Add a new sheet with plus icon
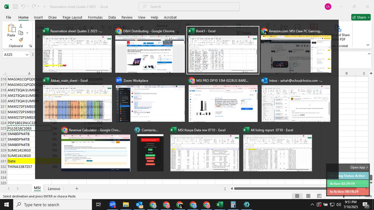Viewport: 374px width, 210px height. coord(77,188)
